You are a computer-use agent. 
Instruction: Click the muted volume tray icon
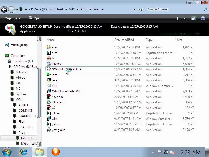coord(172,152)
